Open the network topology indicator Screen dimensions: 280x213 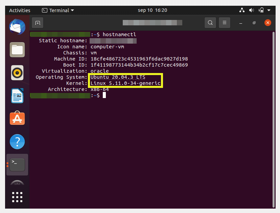242,10
